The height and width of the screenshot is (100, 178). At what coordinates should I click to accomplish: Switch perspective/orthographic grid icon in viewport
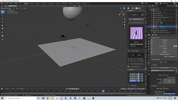pyautogui.click(x=125, y=28)
